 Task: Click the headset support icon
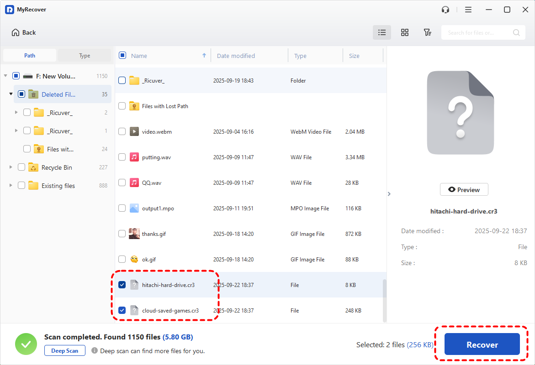pos(445,10)
